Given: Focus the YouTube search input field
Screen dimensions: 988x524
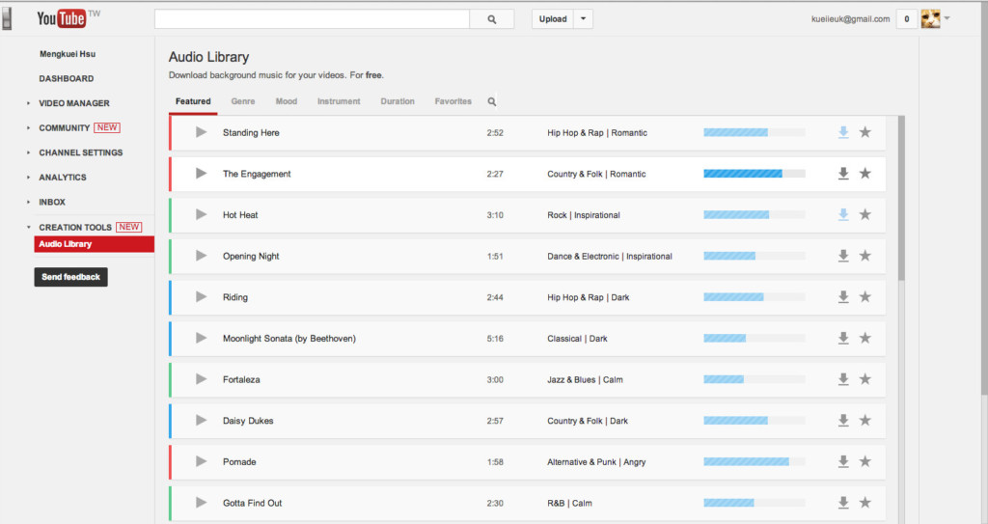Looking at the screenshot, I should tap(312, 19).
